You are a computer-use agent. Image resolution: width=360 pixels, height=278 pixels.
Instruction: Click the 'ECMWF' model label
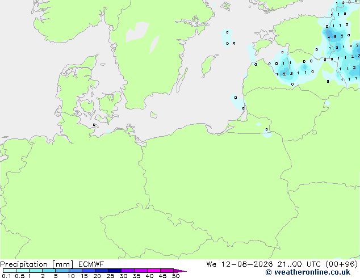coord(91,264)
